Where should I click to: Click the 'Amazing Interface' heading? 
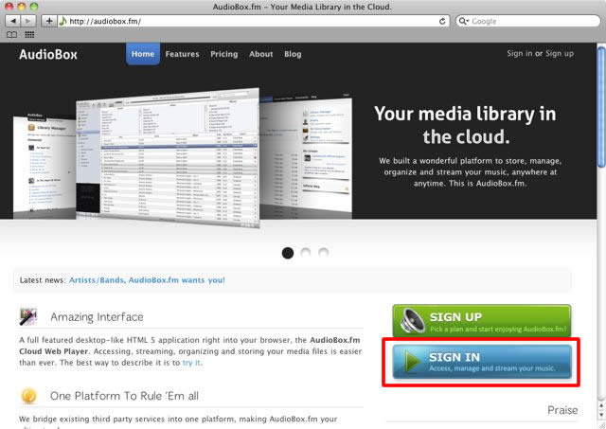pos(97,317)
